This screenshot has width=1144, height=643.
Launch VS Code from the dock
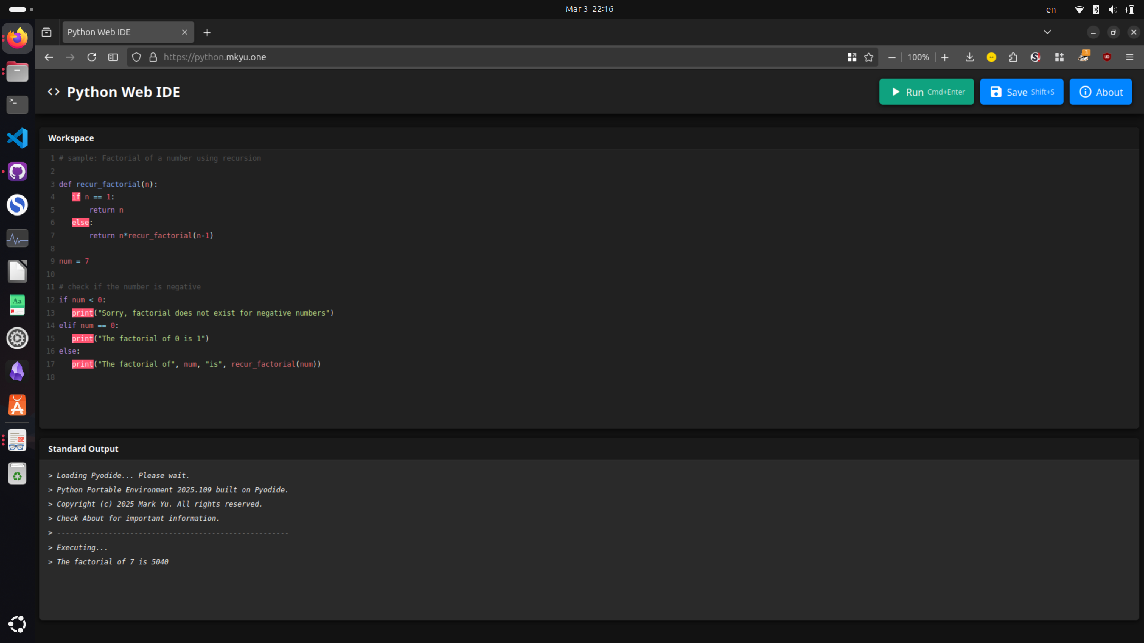(17, 138)
